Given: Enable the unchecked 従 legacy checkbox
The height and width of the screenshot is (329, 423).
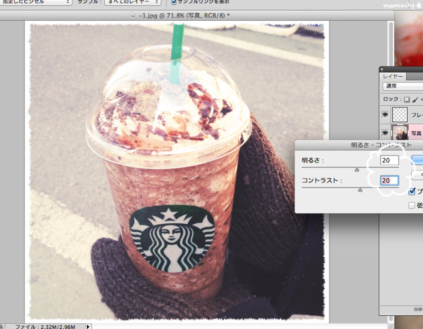Looking at the screenshot, I should coord(412,205).
